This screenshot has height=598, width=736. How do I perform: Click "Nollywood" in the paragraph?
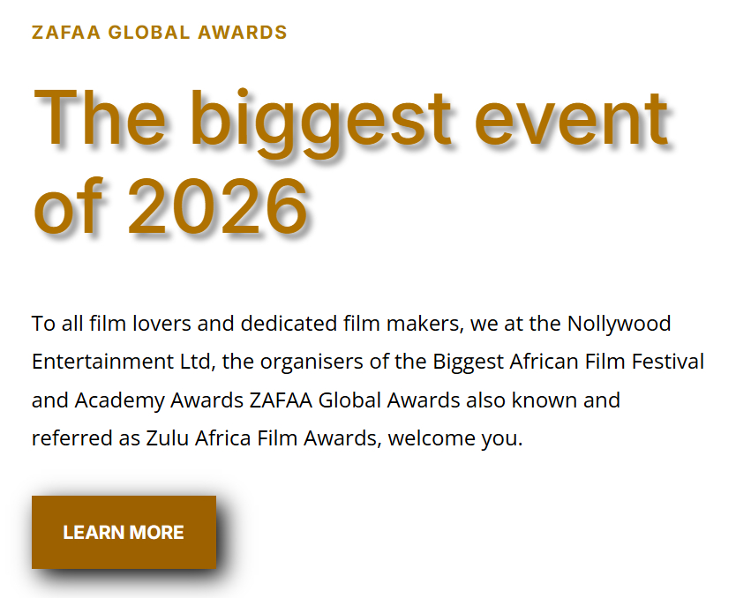tap(620, 324)
